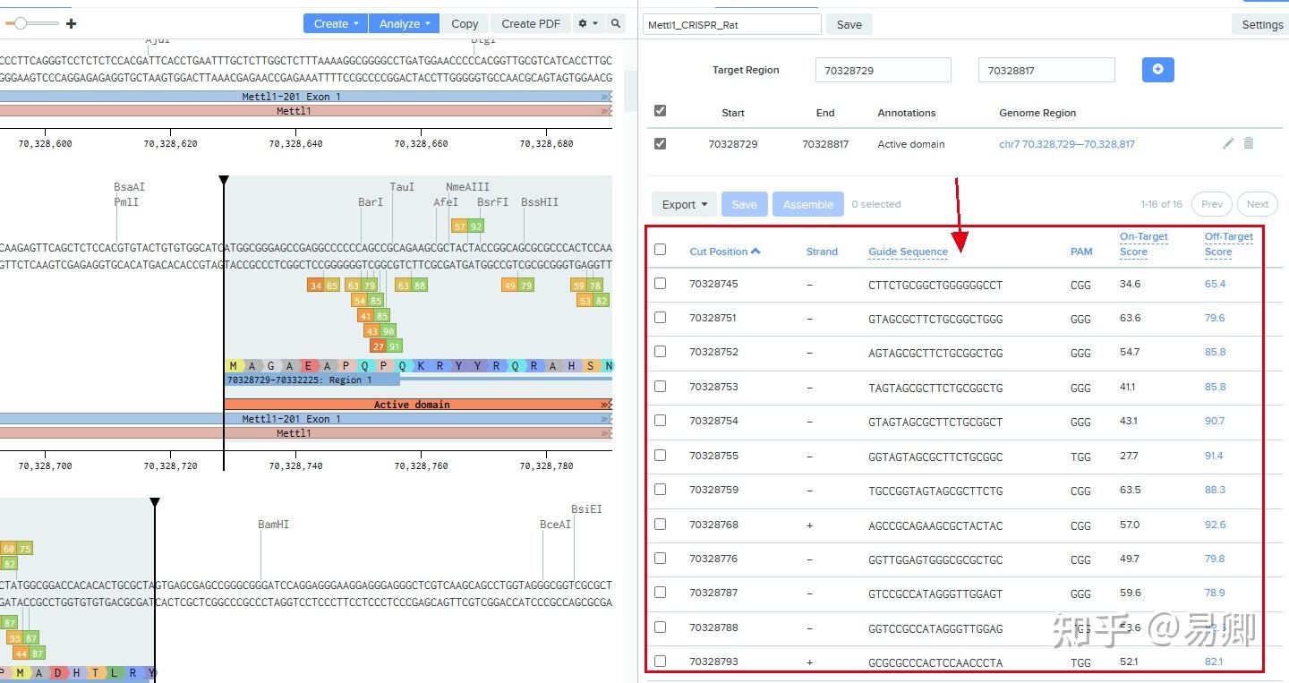Open the chr7 genome region link
Image resolution: width=1289 pixels, height=683 pixels.
1066,143
